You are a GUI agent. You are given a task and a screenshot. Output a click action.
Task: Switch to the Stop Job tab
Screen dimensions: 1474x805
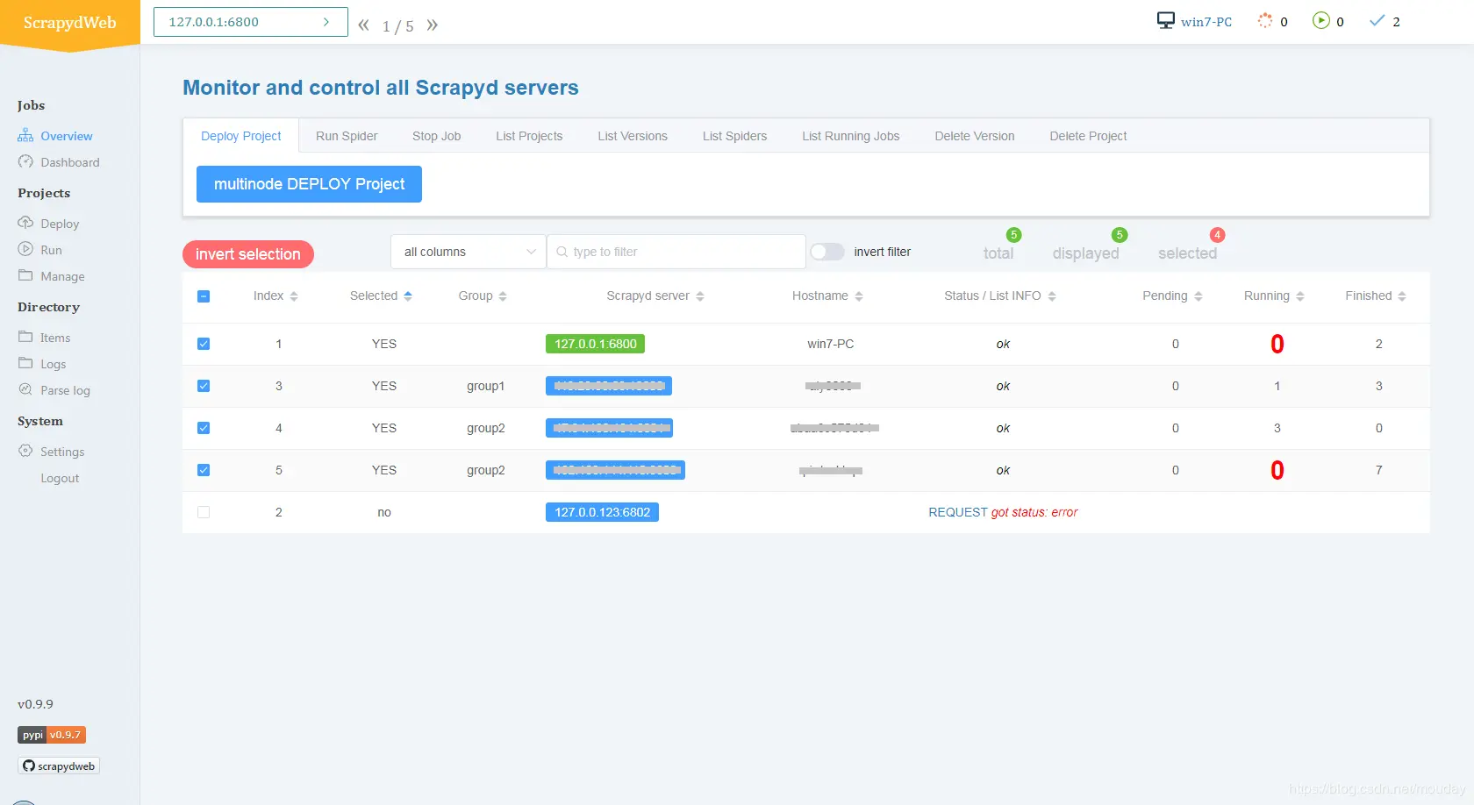pyautogui.click(x=437, y=136)
